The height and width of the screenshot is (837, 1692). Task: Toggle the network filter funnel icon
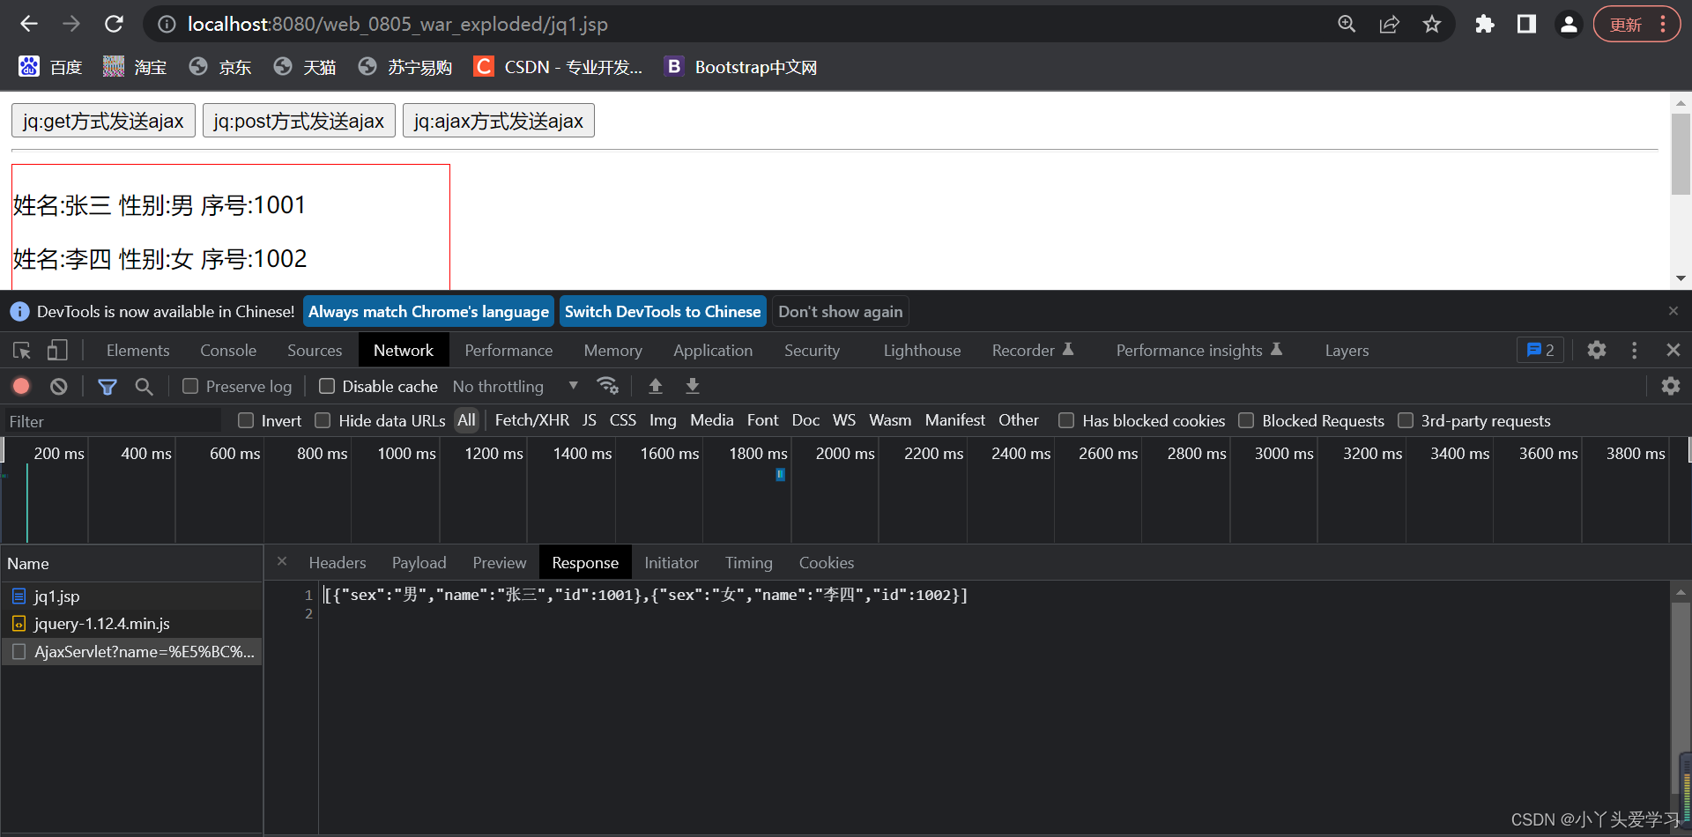point(108,386)
